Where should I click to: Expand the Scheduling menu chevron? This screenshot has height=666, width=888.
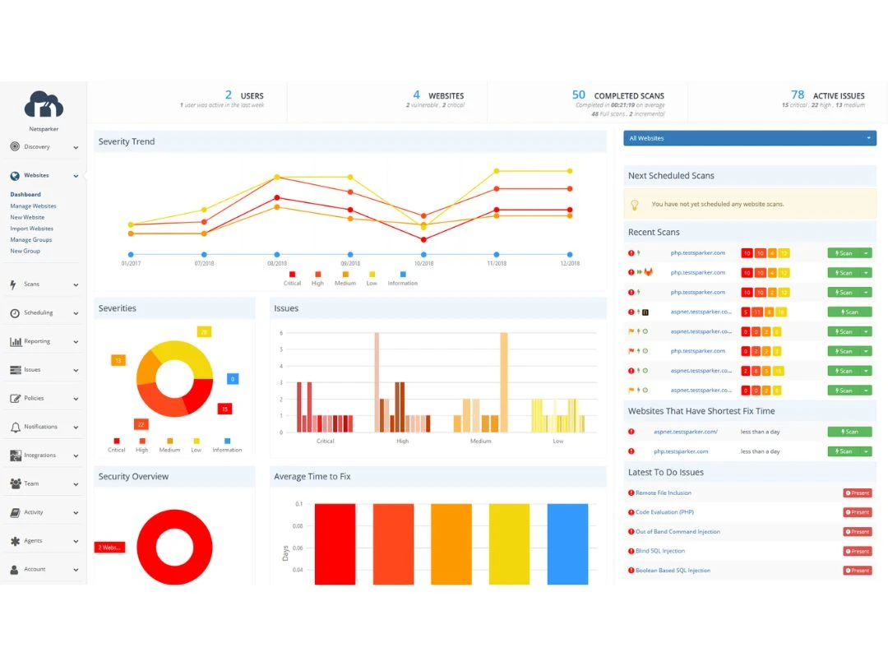pos(76,313)
